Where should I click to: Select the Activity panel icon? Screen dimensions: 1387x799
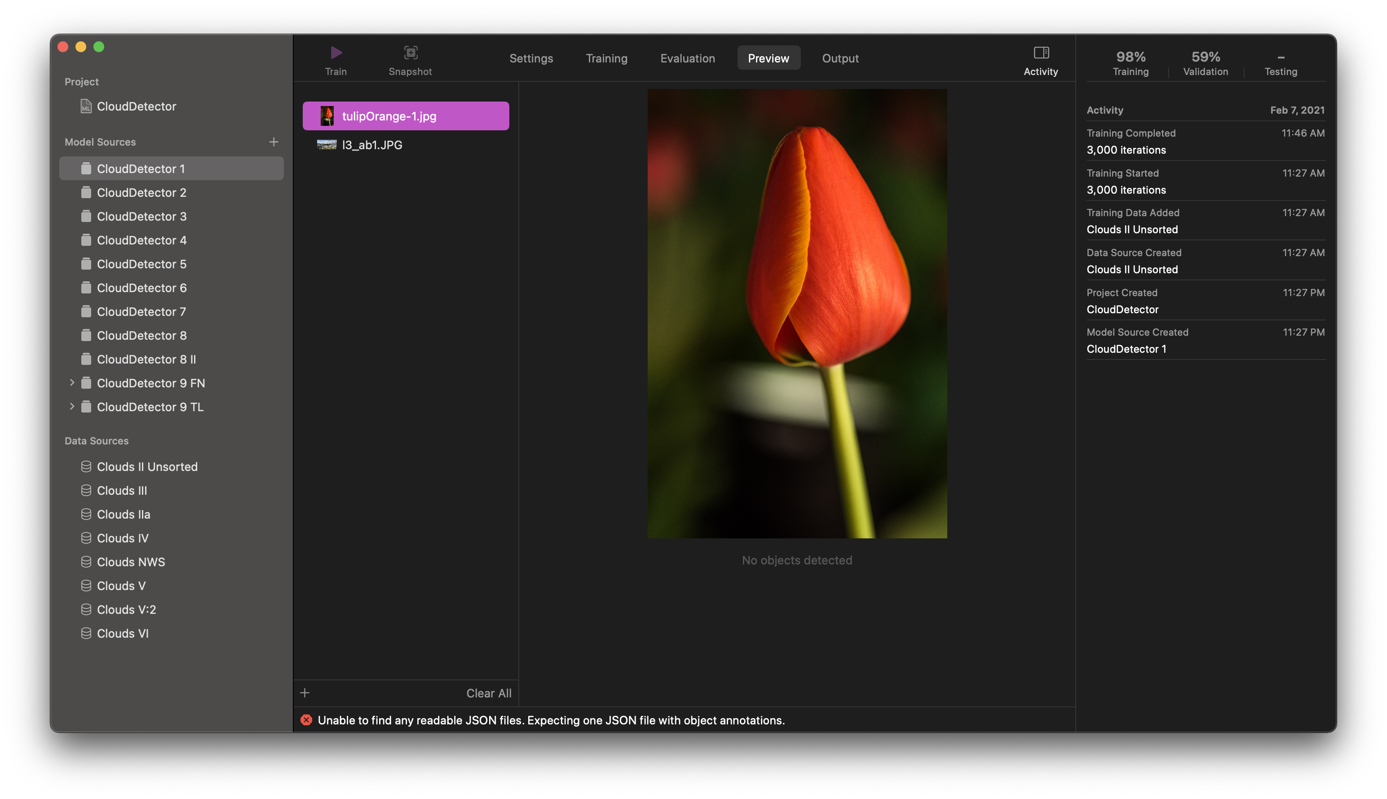point(1041,53)
